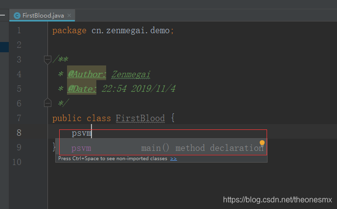Switch to the FirstBlood.java tab

click(42, 16)
